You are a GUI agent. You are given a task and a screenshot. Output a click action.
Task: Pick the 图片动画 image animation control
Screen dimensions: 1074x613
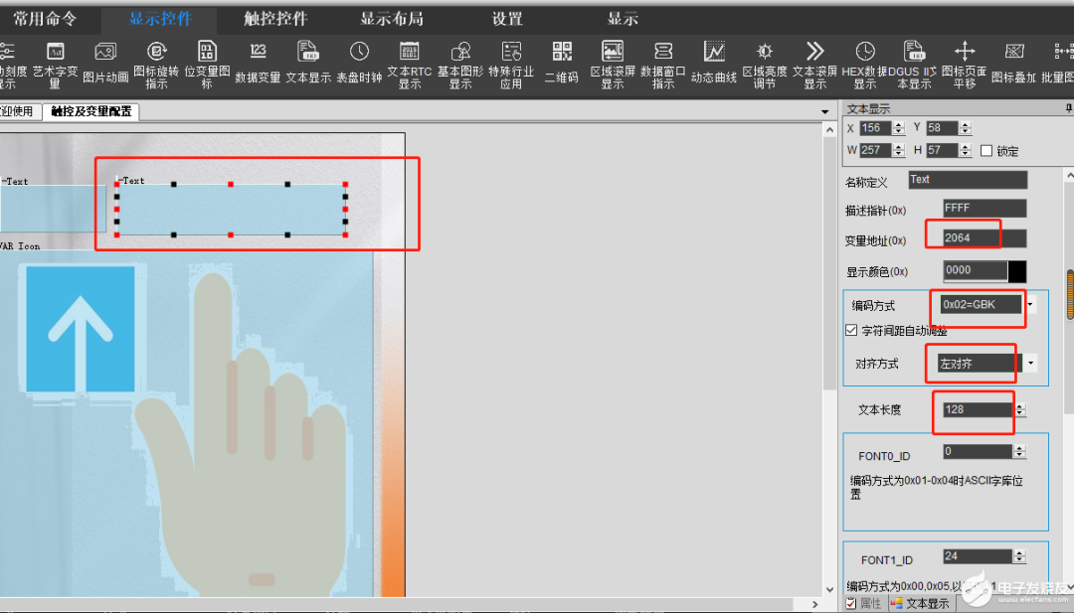104,62
